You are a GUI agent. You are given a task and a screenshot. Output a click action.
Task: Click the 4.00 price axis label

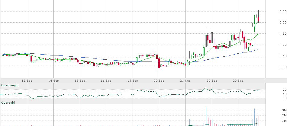(283, 45)
